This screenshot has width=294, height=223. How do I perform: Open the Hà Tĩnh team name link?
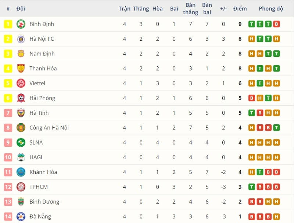point(39,113)
